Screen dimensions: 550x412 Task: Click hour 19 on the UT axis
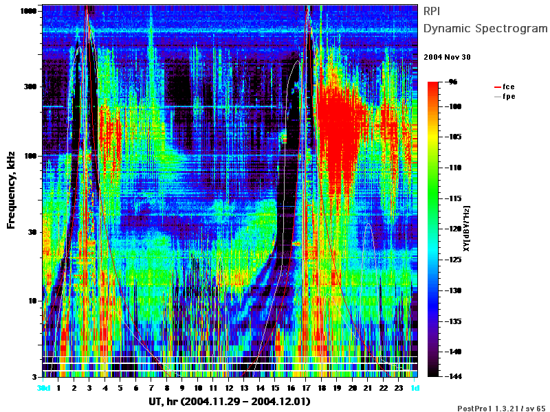[337, 388]
